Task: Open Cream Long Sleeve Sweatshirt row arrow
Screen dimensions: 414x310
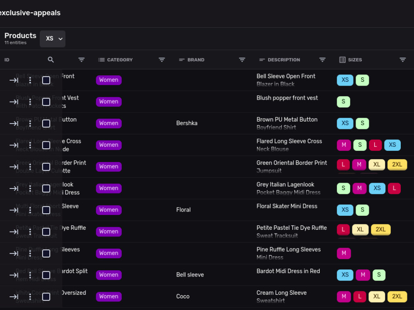Action: 14,297
